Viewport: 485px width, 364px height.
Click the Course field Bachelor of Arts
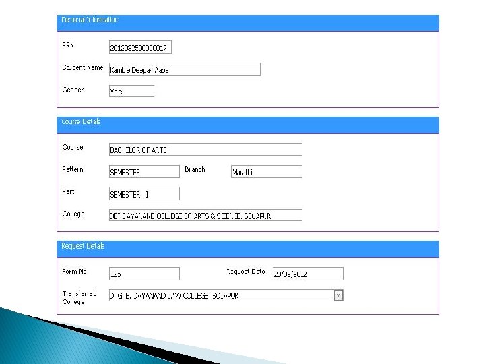click(x=205, y=150)
